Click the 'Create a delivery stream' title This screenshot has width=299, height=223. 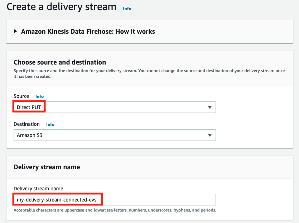[x=61, y=7]
